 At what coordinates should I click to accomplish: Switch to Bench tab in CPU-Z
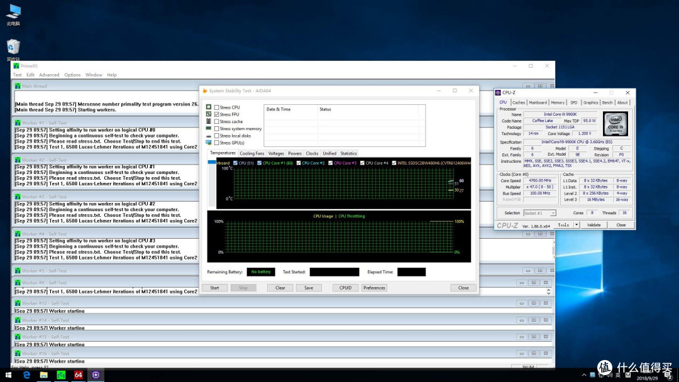(x=607, y=102)
